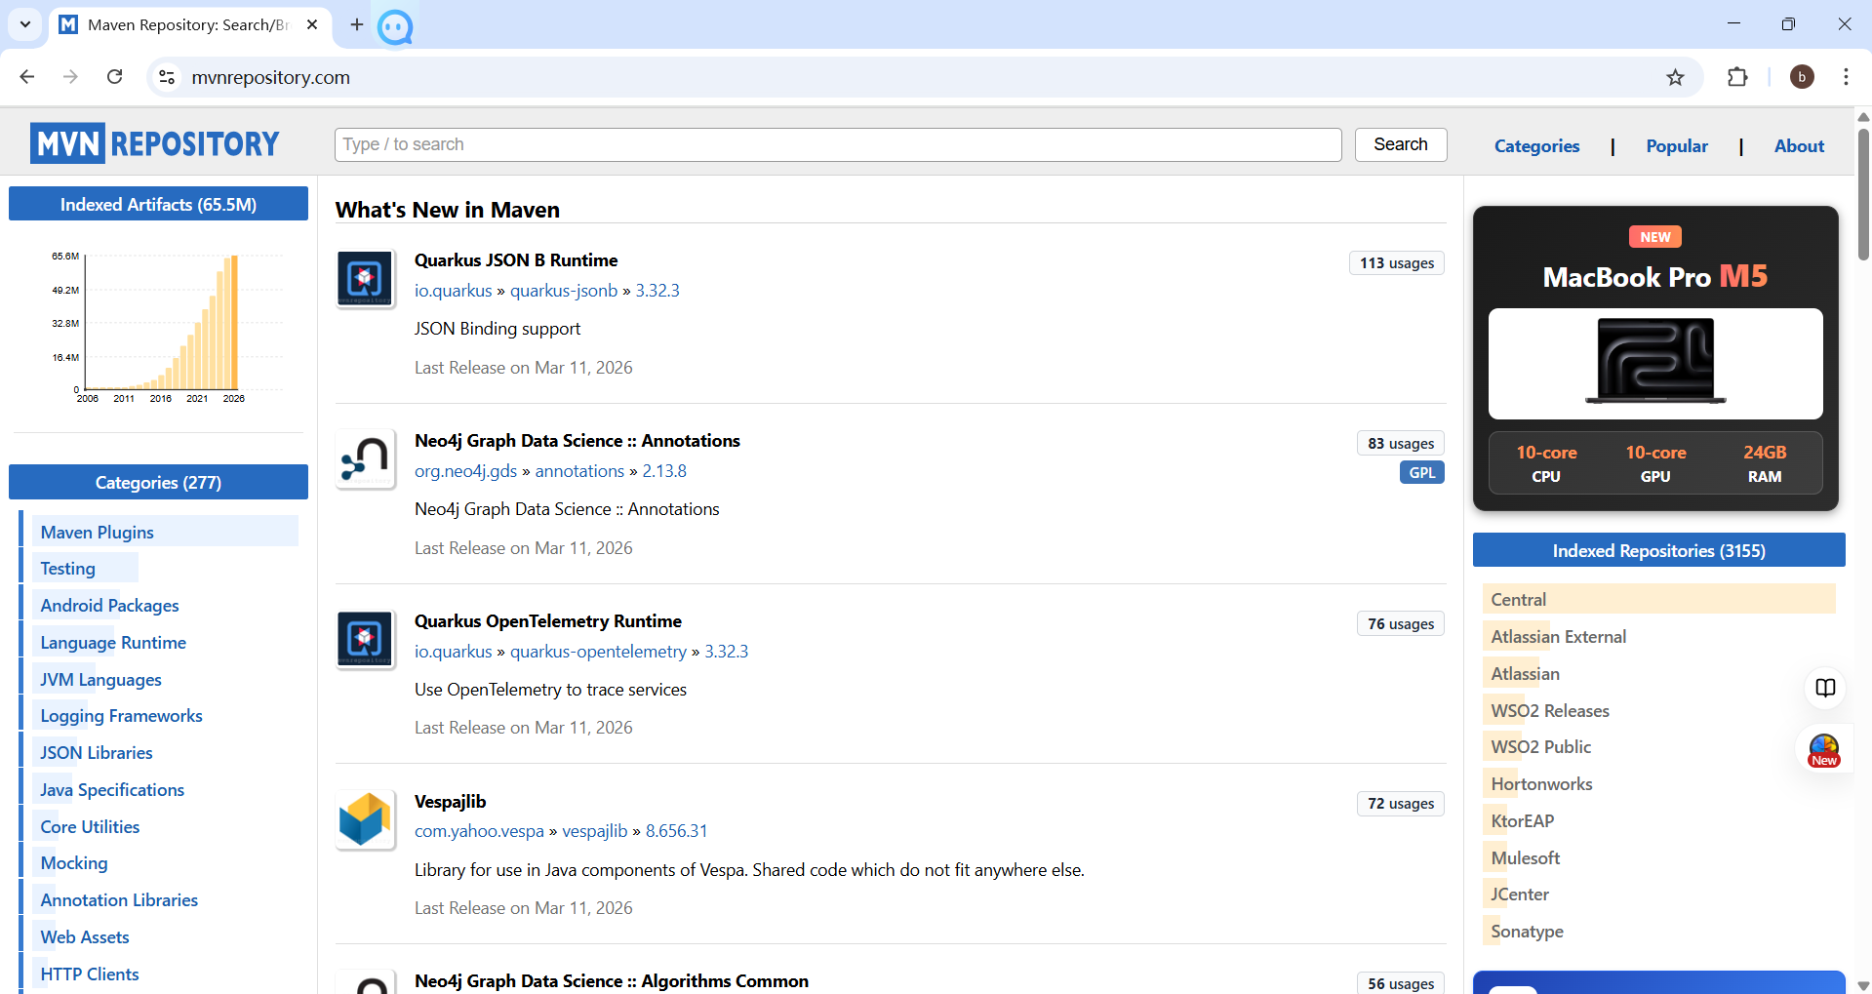Screen dimensions: 1872x994
Task: Open the Vespajlib artifact cube icon
Action: [x=365, y=819]
